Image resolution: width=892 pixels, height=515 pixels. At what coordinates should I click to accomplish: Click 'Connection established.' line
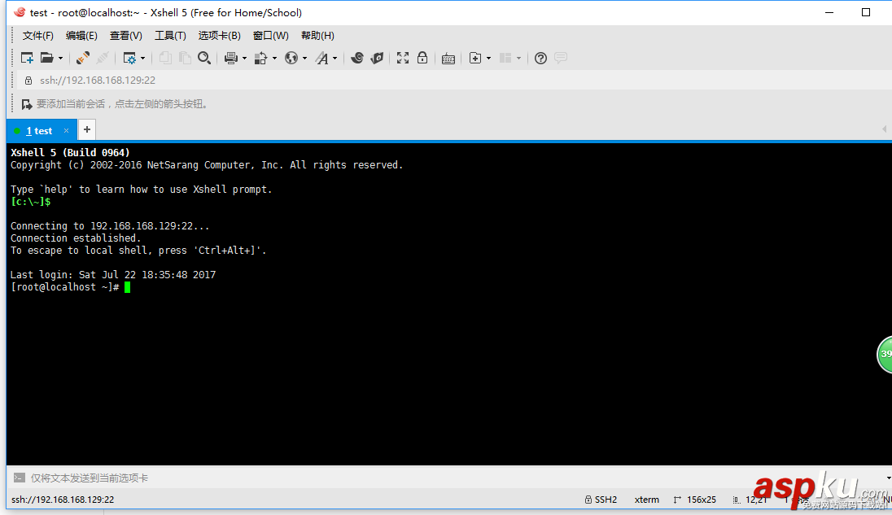point(75,238)
